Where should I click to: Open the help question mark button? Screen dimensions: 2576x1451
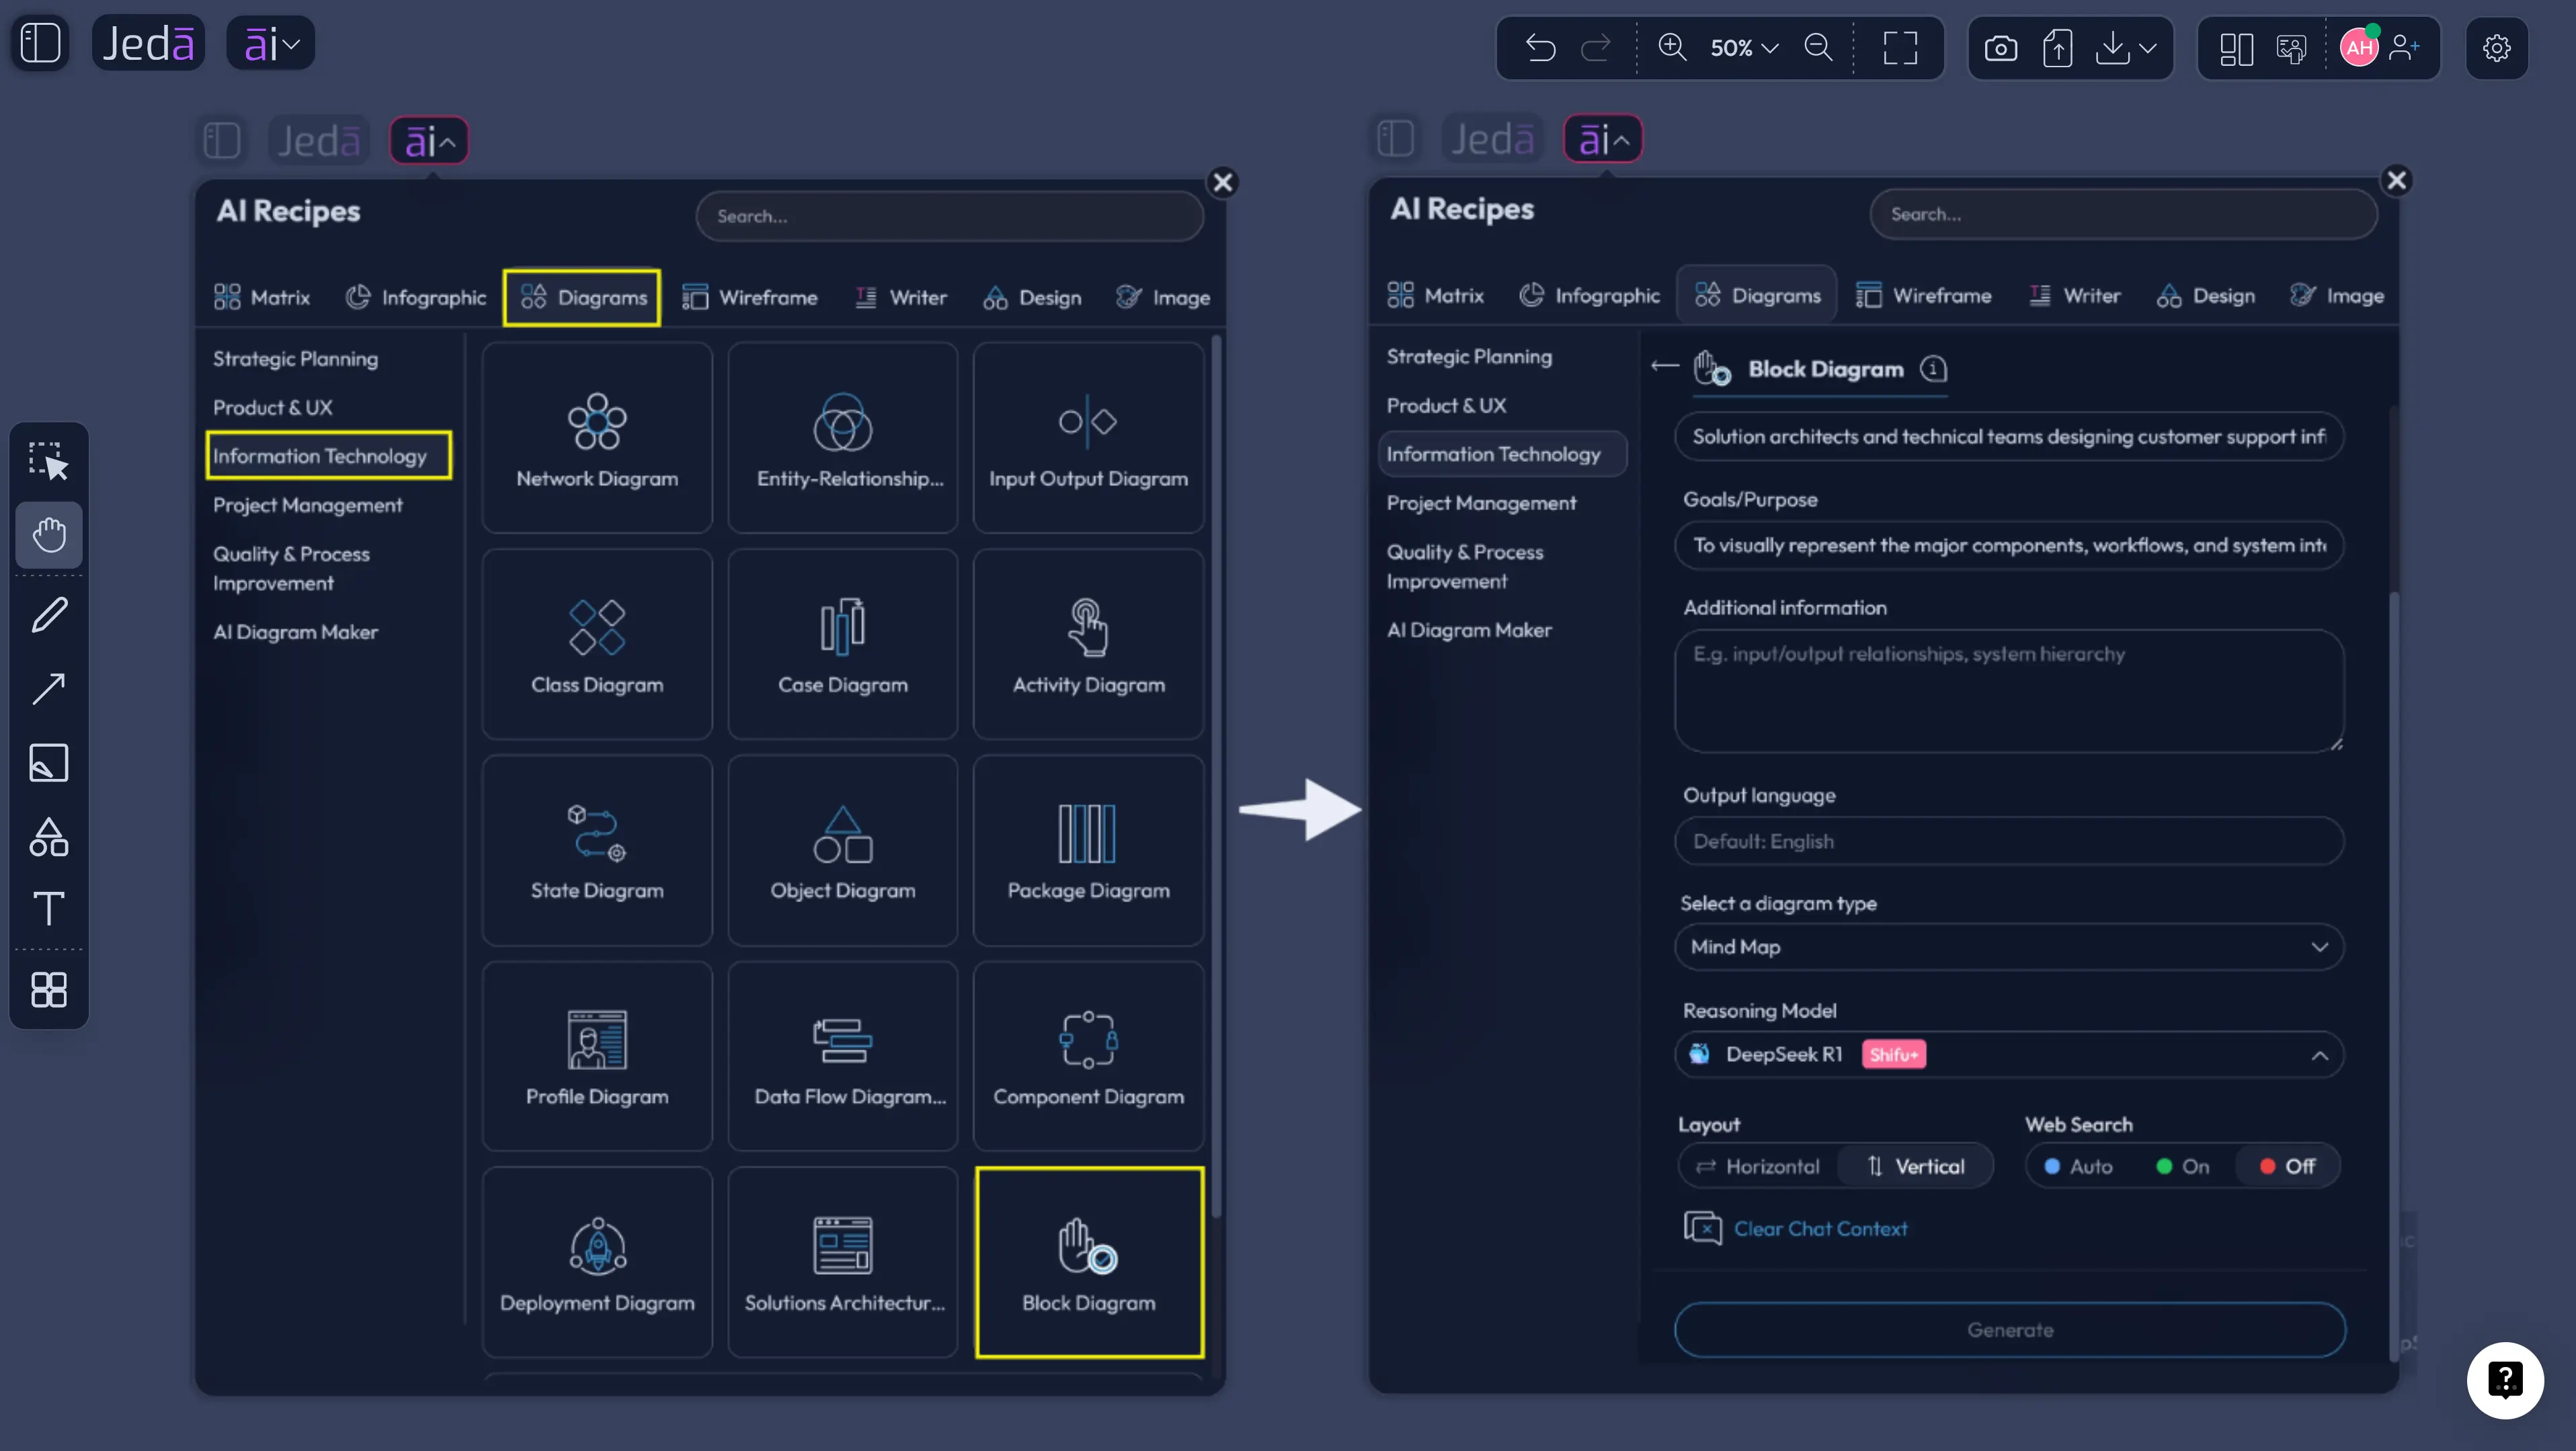tap(2504, 1379)
